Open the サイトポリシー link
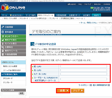The image size is (112, 98). tap(85, 85)
